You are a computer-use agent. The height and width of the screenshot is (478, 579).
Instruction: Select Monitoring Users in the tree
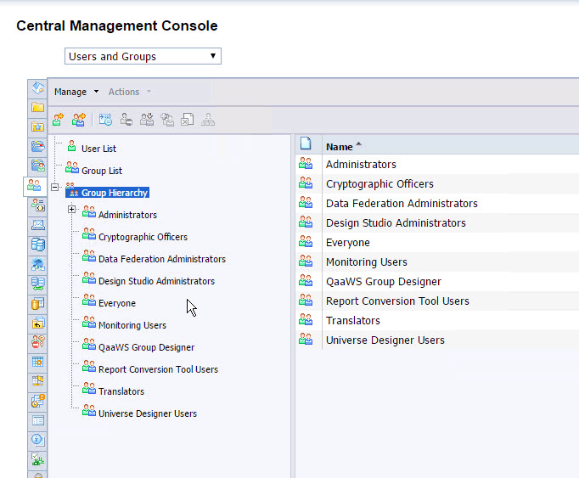pos(132,325)
